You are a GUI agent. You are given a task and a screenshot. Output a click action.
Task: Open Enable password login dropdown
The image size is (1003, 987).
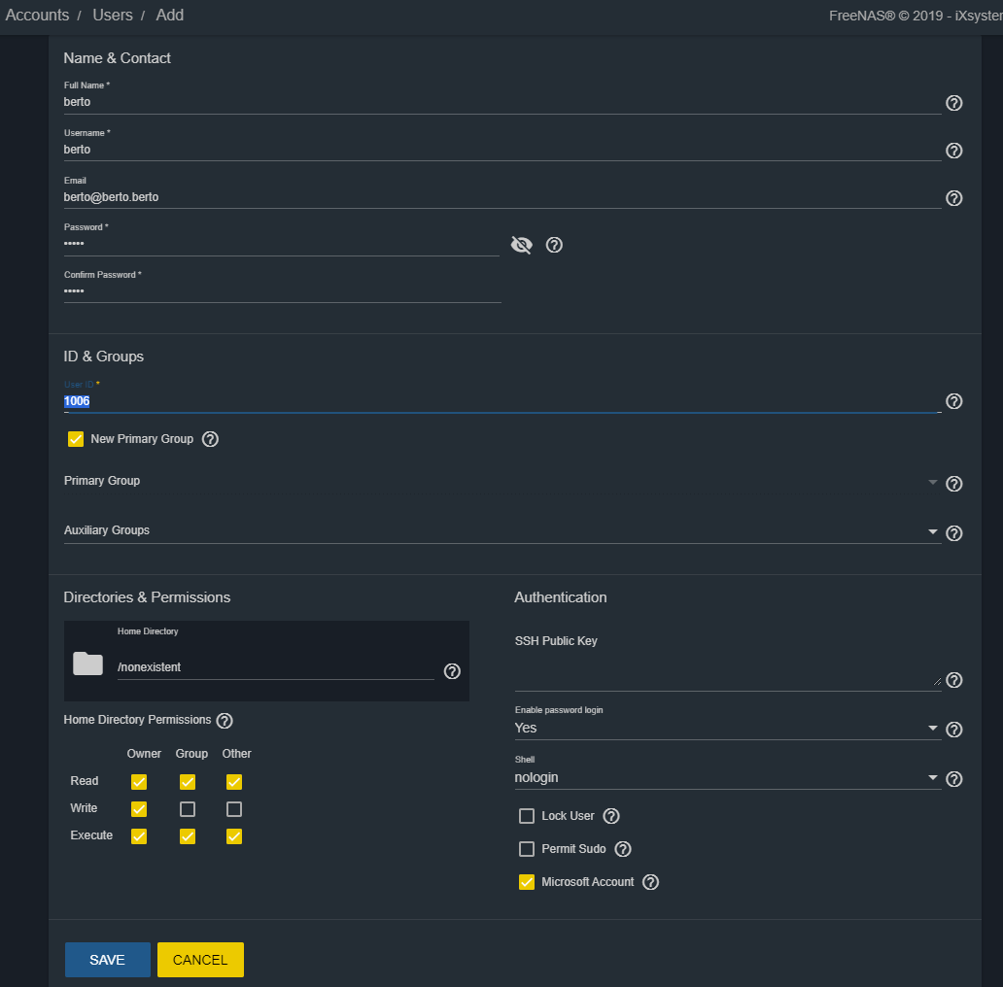click(x=727, y=728)
